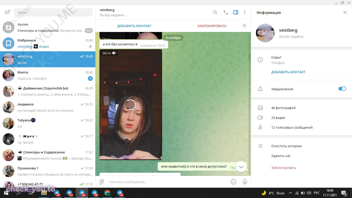Open the Mari chat

coord(48,139)
